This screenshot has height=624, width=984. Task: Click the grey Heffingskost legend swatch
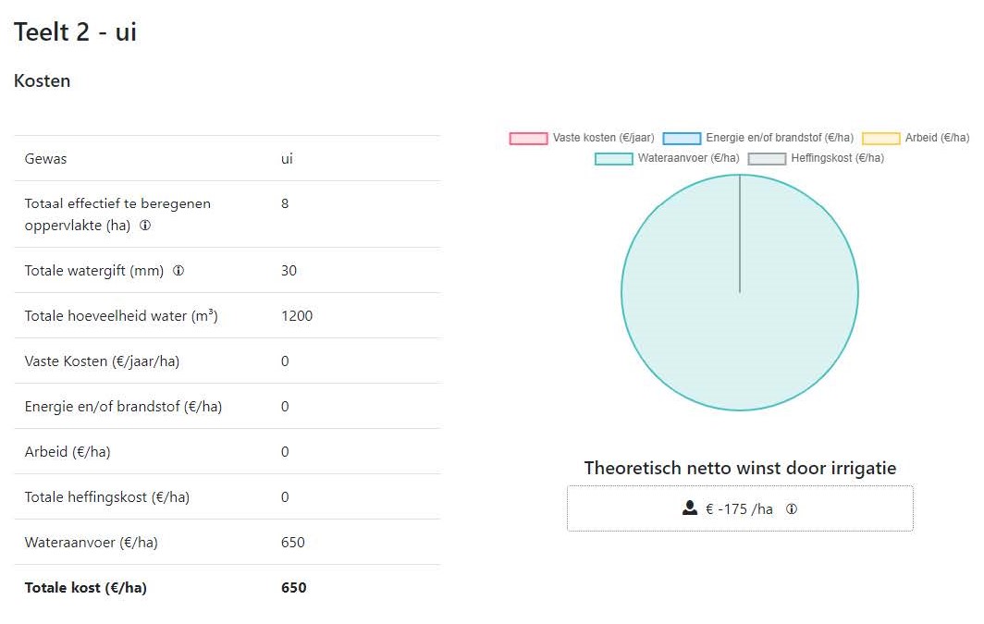pyautogui.click(x=766, y=159)
